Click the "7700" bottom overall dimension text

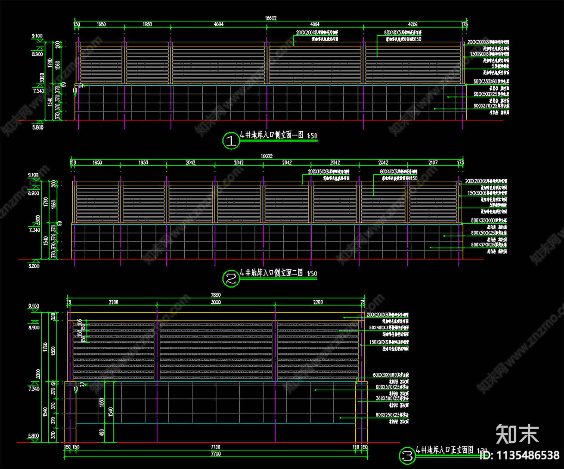pos(216,454)
